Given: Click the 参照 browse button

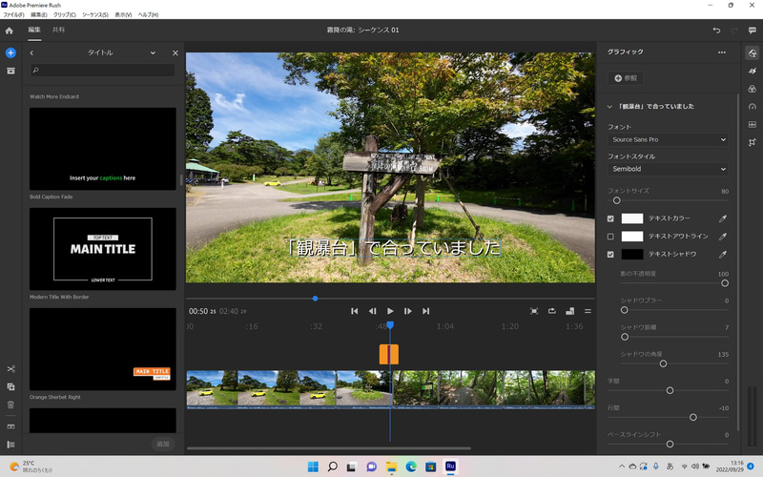Looking at the screenshot, I should [626, 78].
